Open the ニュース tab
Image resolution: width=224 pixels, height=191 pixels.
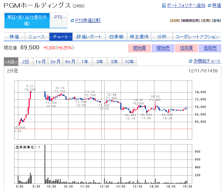[37, 37]
